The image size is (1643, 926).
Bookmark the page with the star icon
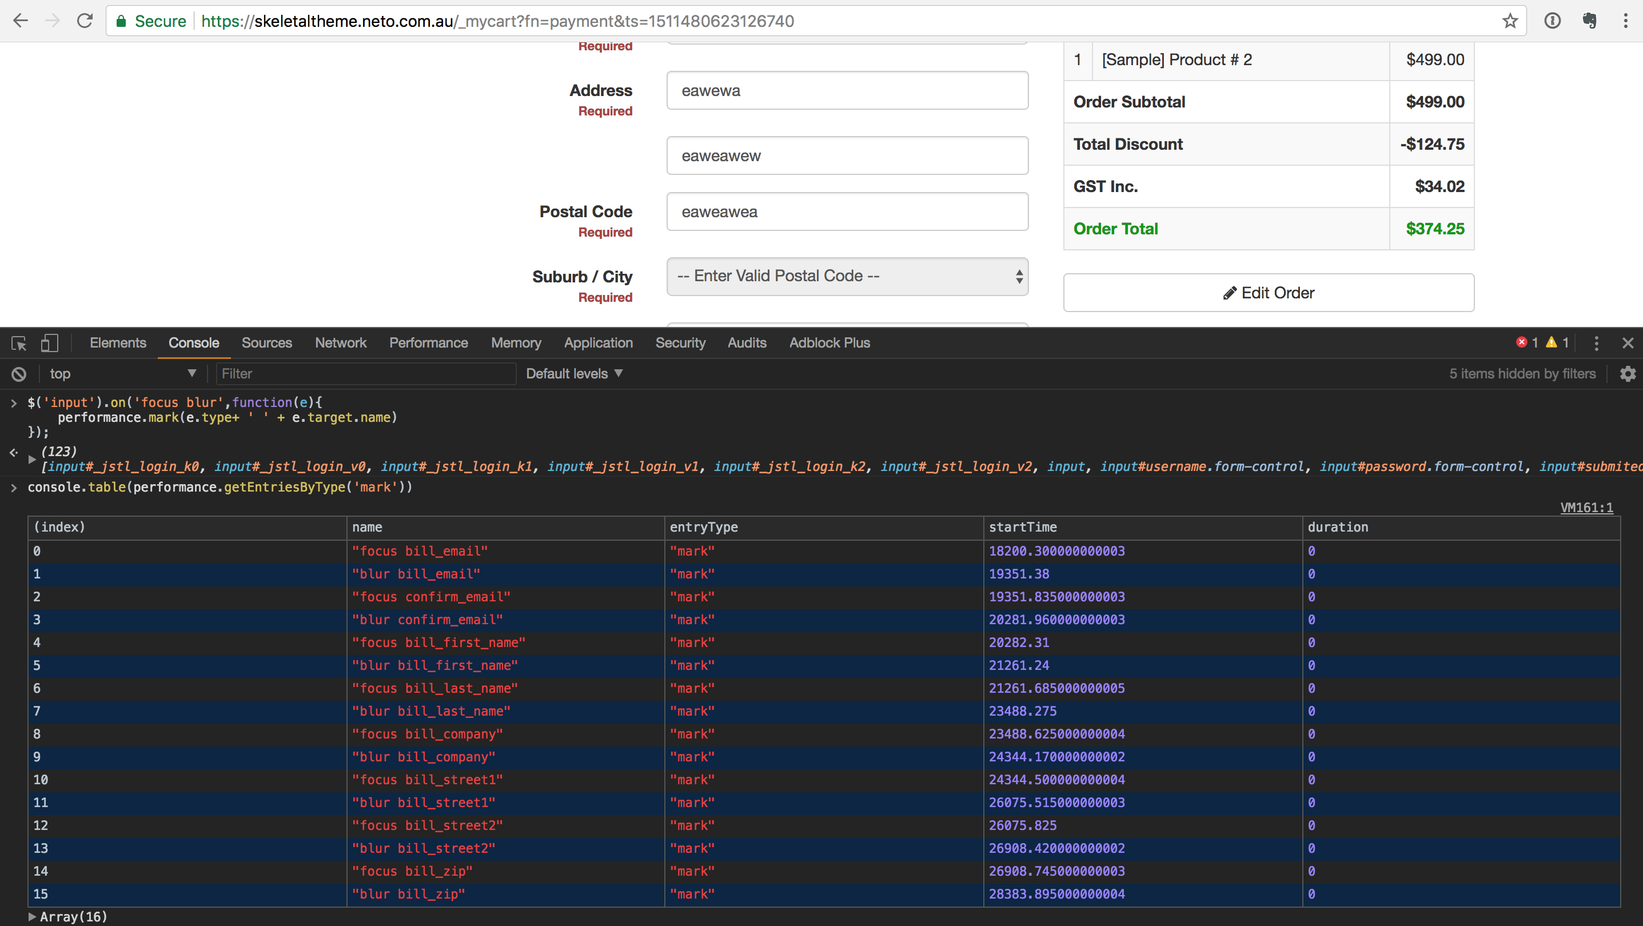point(1510,21)
